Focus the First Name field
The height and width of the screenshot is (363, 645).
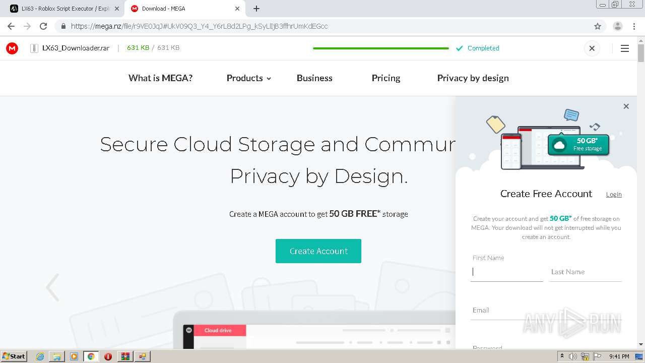506,272
